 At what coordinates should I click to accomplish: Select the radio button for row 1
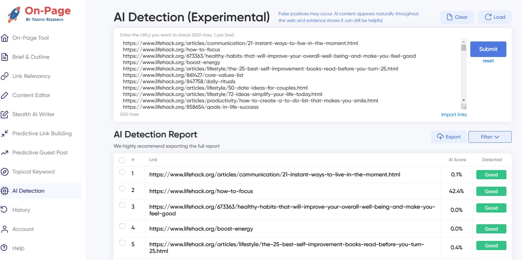point(122,172)
